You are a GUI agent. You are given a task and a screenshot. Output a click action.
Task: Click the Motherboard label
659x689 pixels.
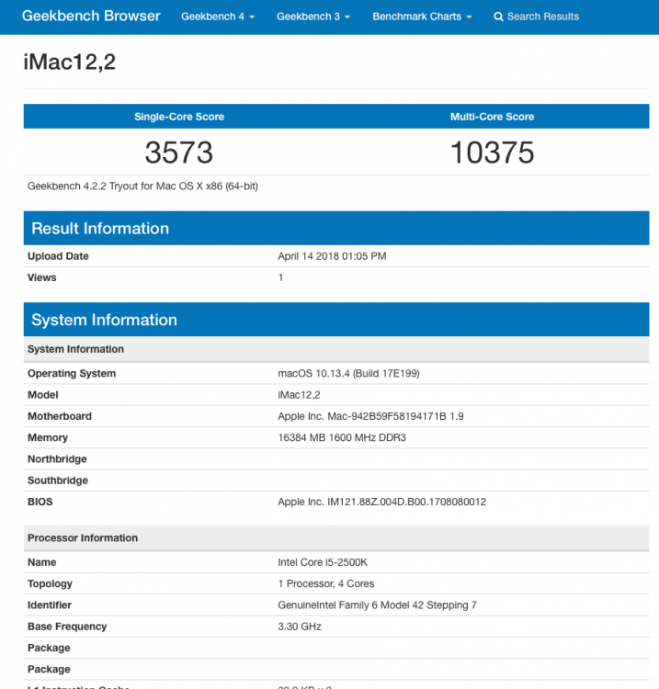coord(60,416)
